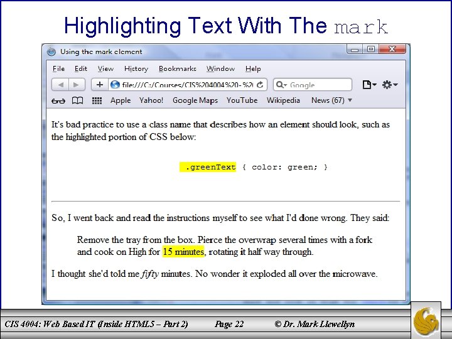Open the View menu
The image size is (452, 339).
105,68
